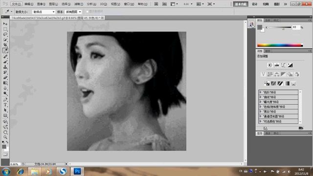Open the 滤镜 menu
This screenshot has width=313, height=176.
79,4
